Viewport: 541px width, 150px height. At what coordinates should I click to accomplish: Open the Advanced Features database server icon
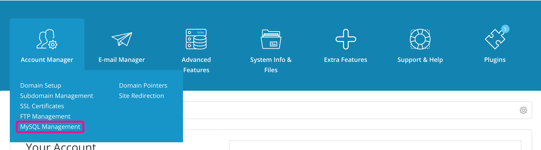click(x=196, y=39)
